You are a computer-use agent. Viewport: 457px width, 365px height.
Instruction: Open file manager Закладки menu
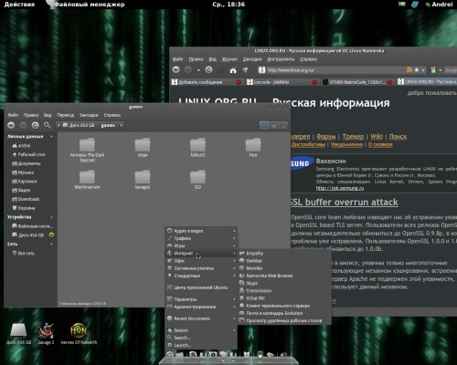(89, 115)
